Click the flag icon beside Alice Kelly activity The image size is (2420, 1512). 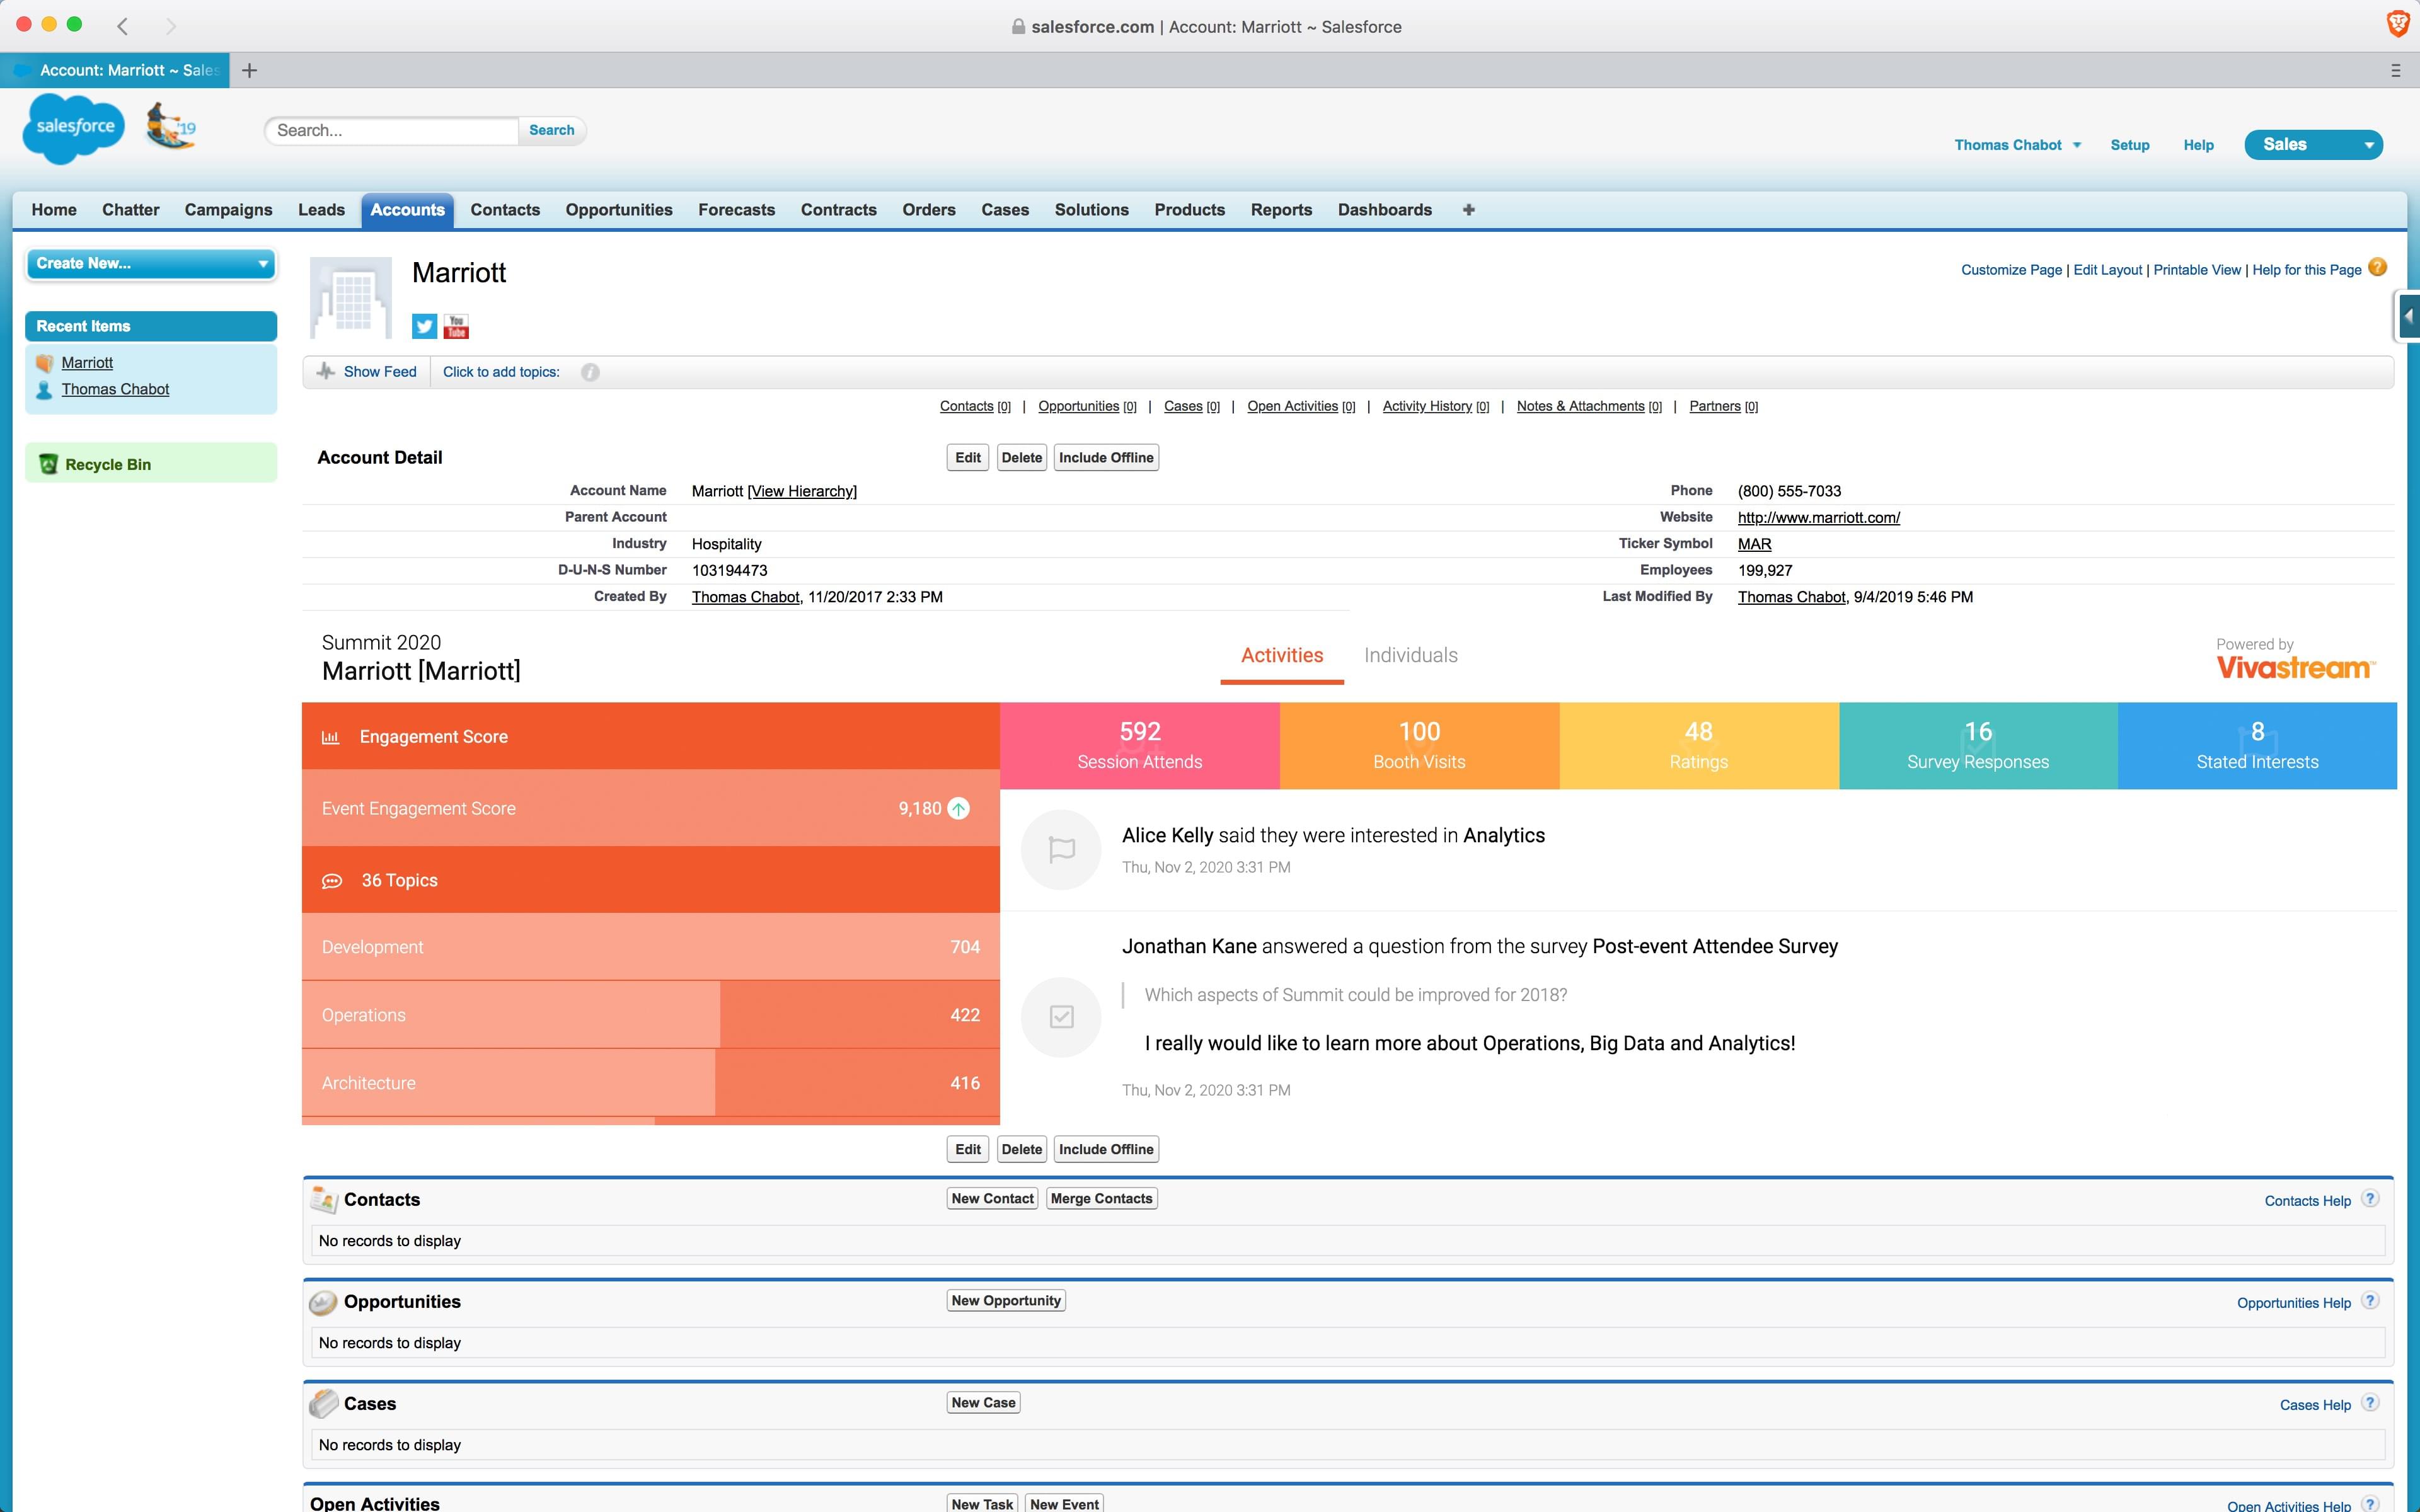point(1061,850)
